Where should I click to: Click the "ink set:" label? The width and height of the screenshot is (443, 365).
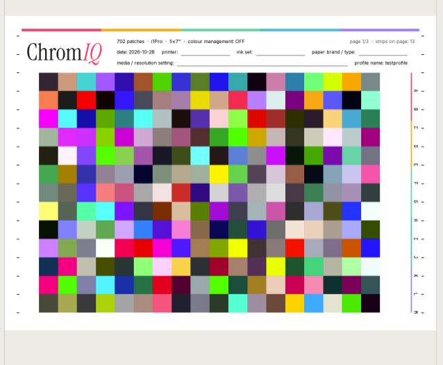pos(244,52)
